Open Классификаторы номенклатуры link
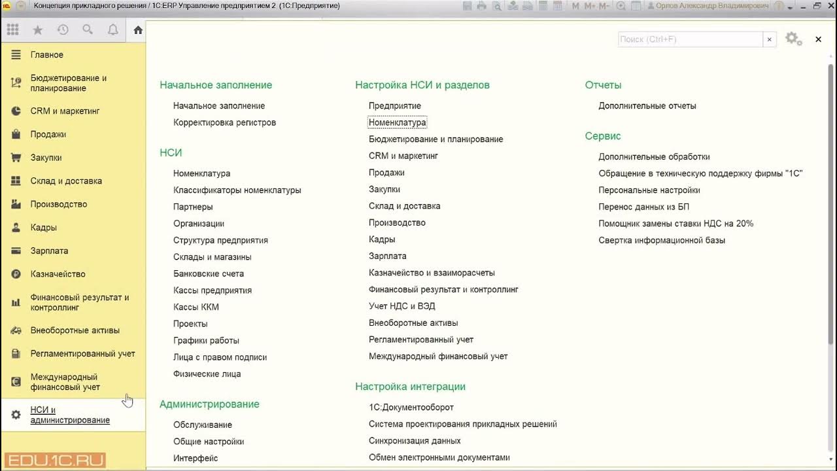 tap(237, 190)
